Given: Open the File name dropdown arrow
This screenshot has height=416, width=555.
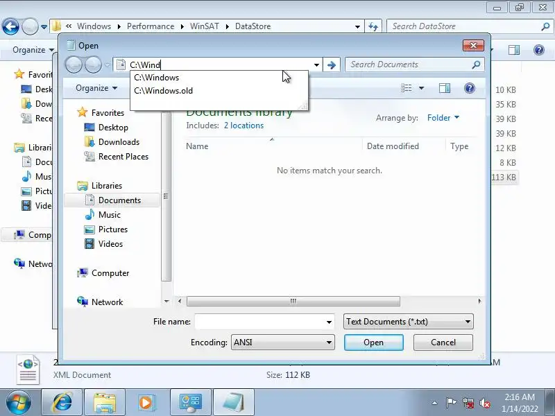Looking at the screenshot, I should click(x=329, y=322).
